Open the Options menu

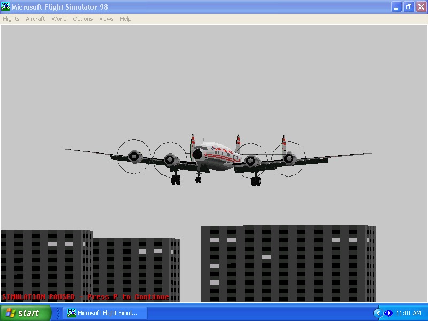pos(83,19)
